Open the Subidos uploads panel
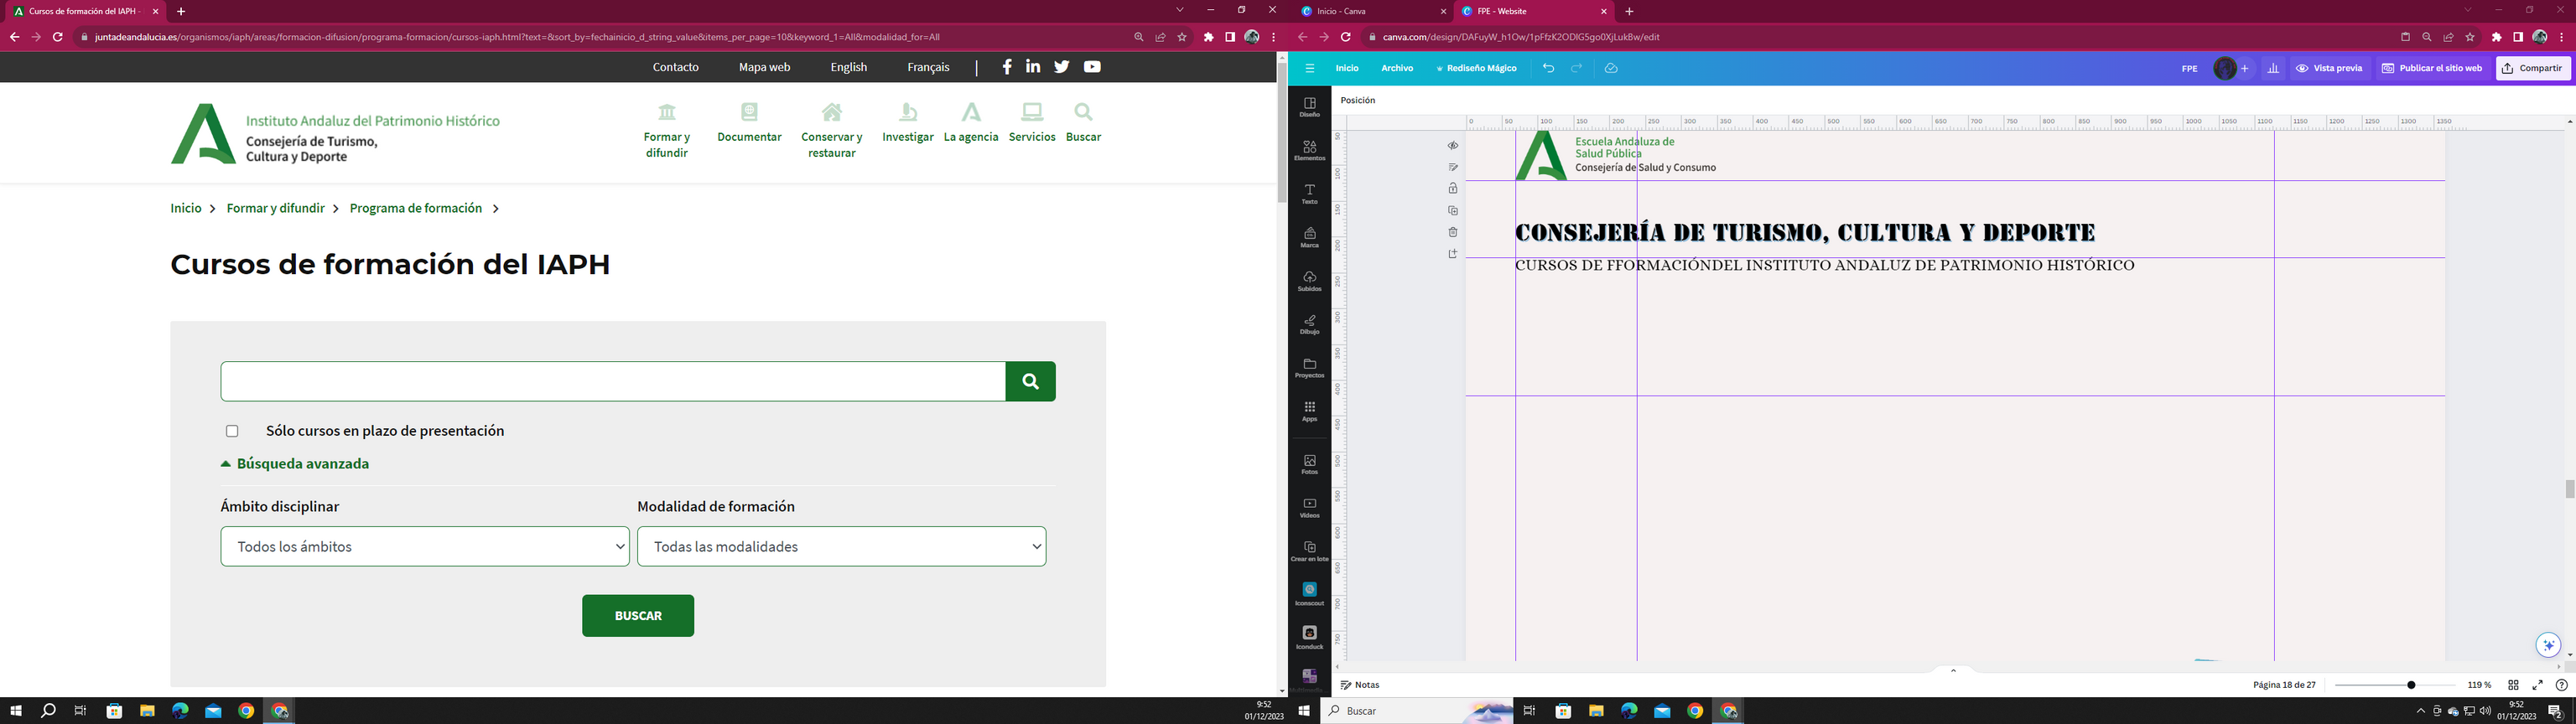Viewport: 2576px width, 724px height. pyautogui.click(x=1309, y=280)
